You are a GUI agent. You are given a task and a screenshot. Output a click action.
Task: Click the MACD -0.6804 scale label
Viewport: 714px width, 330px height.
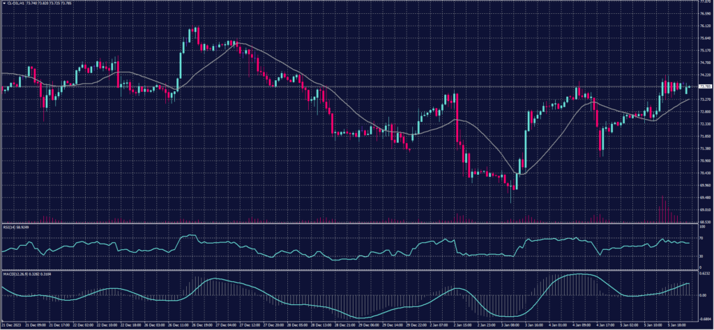(704, 317)
